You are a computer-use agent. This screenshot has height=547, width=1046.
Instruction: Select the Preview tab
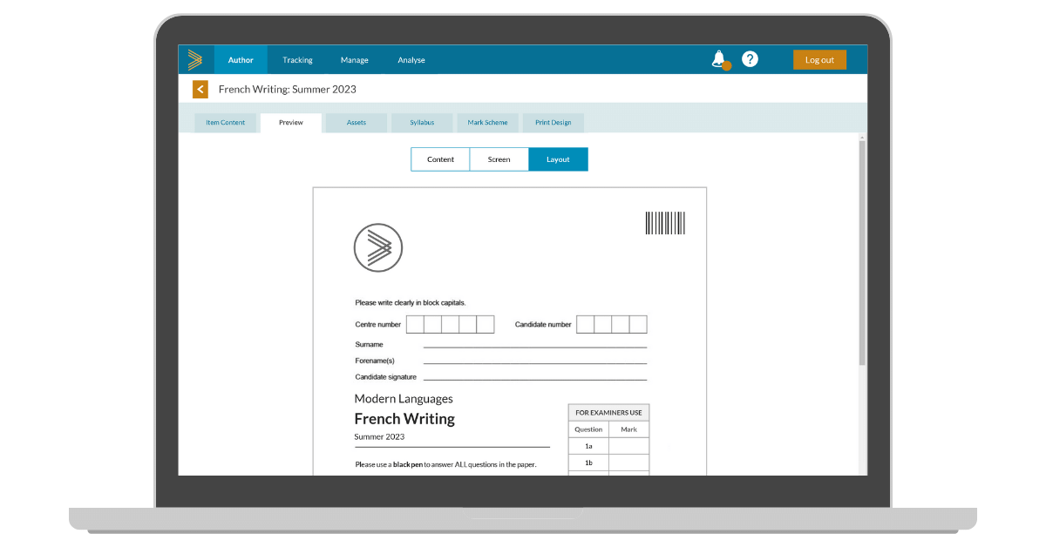[290, 123]
